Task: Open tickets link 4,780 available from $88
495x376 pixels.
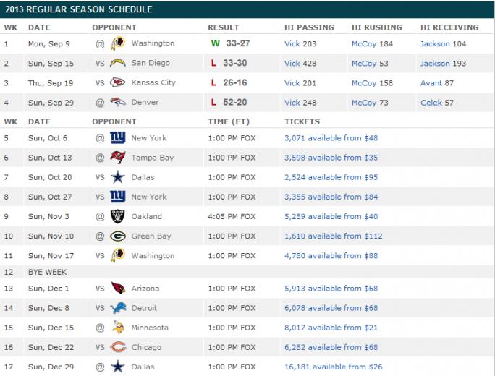Action: 331,255
